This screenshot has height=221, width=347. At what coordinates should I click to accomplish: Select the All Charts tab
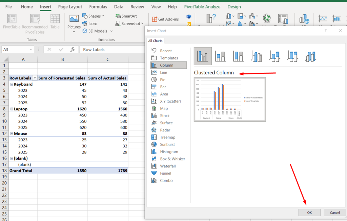(155, 41)
